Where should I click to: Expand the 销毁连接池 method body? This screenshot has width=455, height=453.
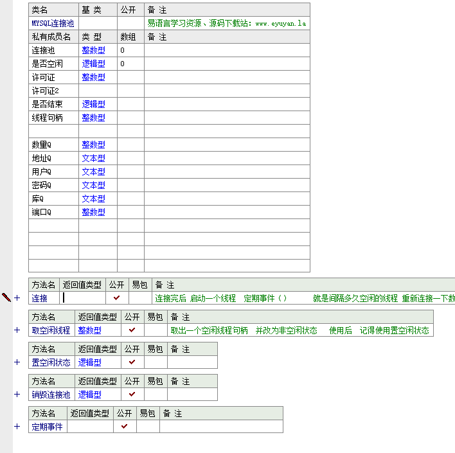(x=17, y=395)
